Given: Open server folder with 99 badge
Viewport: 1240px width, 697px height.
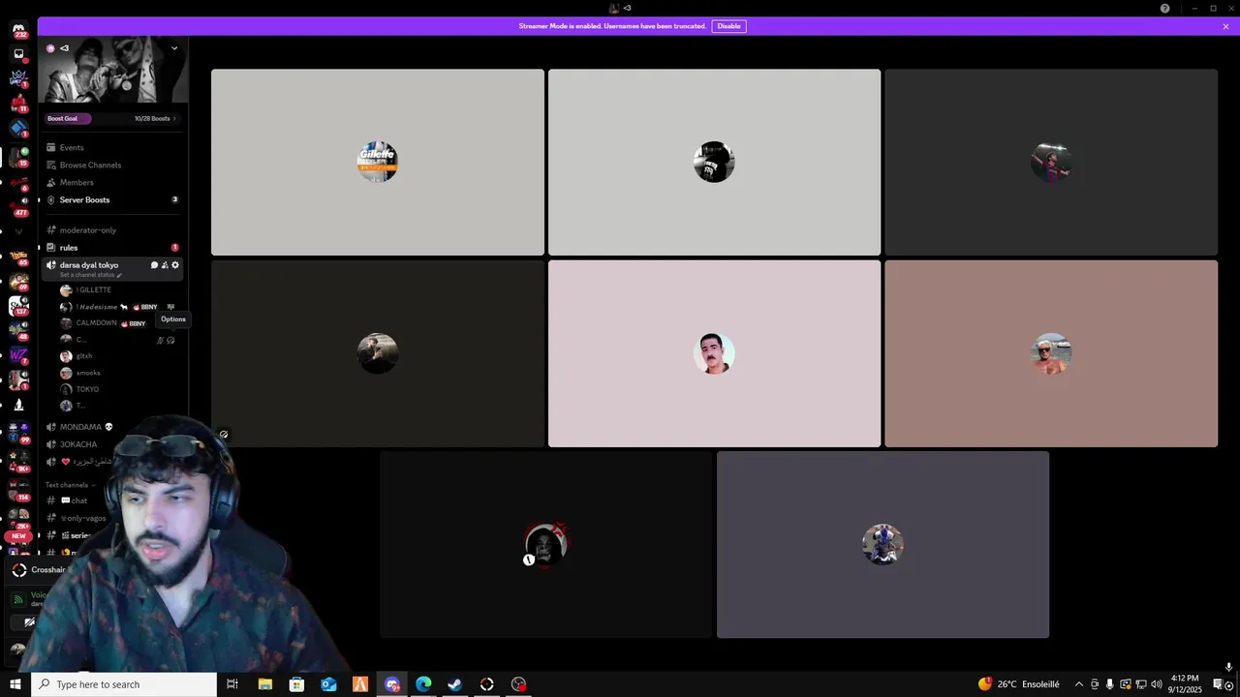Looking at the screenshot, I should coord(18,432).
